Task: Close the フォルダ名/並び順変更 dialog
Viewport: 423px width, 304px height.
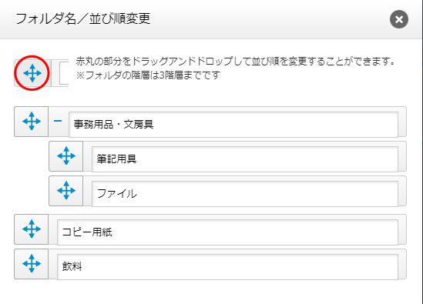Action: click(x=398, y=19)
